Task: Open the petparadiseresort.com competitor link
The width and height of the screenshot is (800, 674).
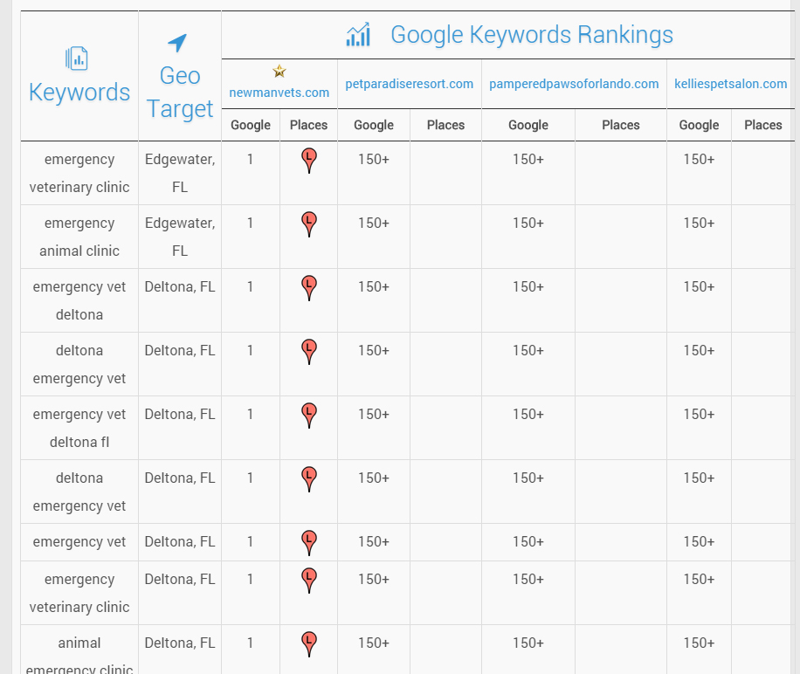Action: pos(409,84)
